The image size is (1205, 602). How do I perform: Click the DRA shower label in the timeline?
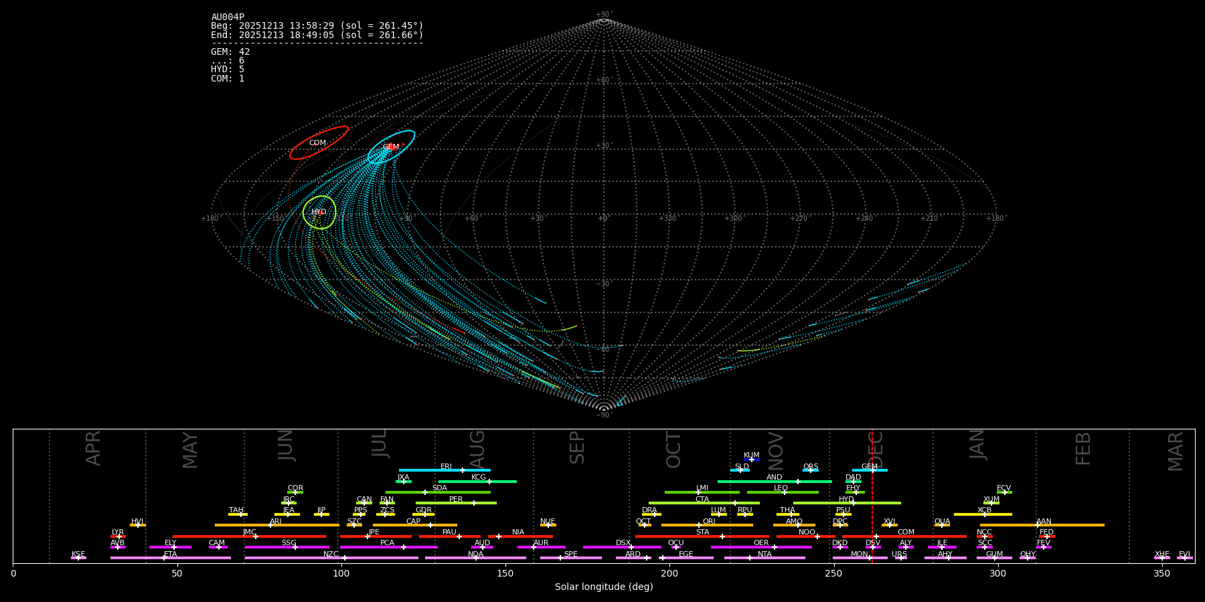(649, 510)
